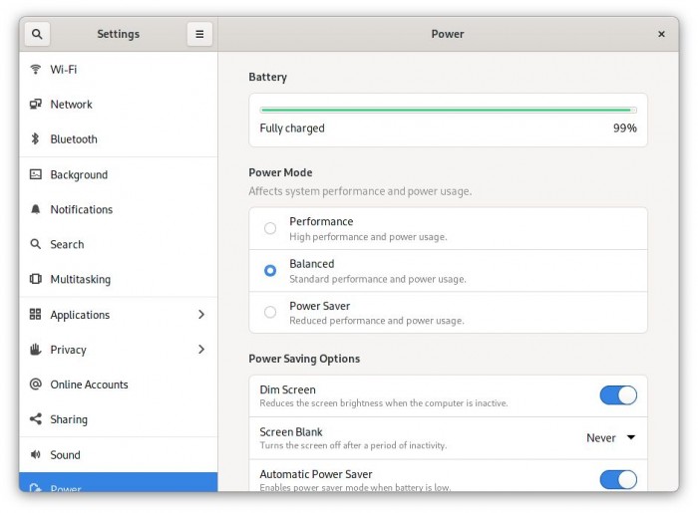Click the Wi-Fi icon in sidebar
The height and width of the screenshot is (513, 698).
36,70
